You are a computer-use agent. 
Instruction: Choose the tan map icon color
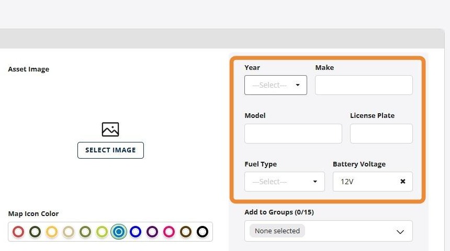pyautogui.click(x=69, y=232)
